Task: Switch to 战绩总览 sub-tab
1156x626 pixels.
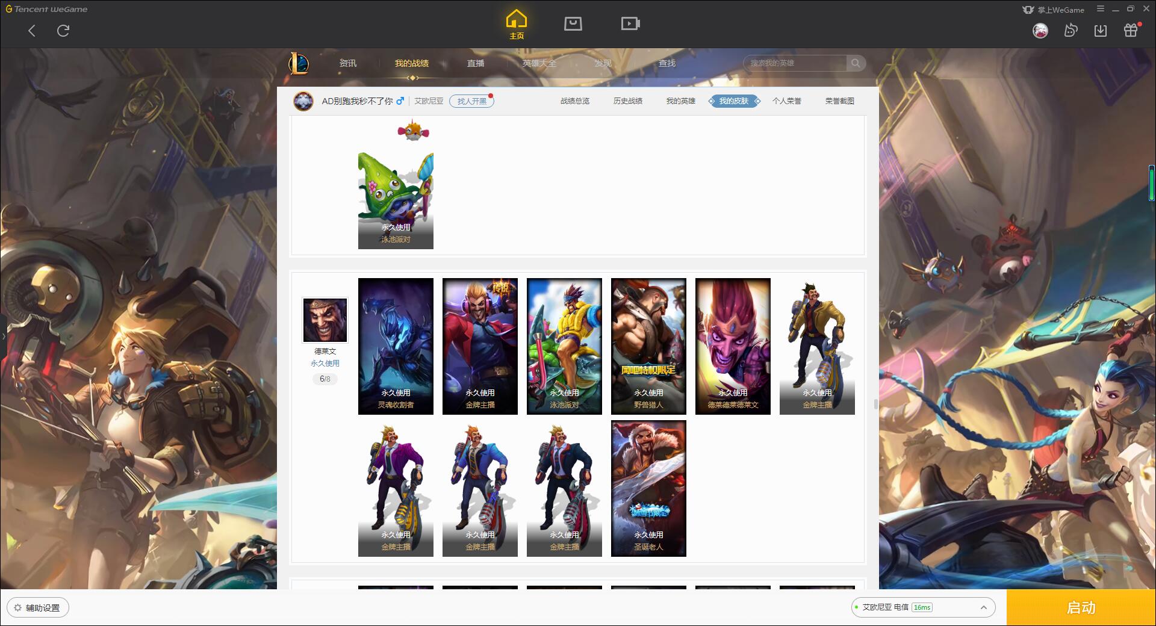Action: tap(575, 101)
